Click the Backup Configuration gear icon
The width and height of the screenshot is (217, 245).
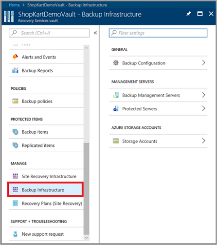116,62
